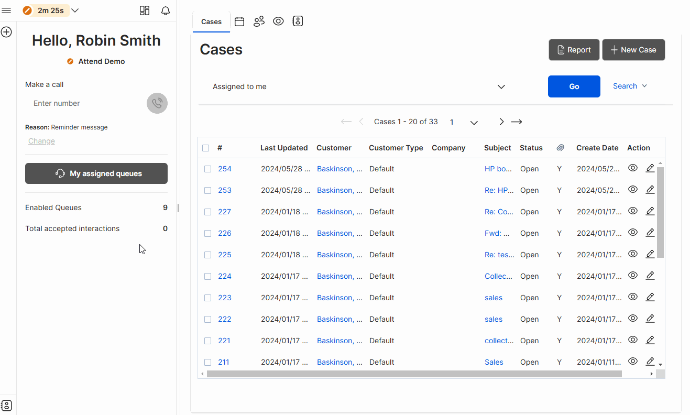Click the Change reason link

click(41, 141)
